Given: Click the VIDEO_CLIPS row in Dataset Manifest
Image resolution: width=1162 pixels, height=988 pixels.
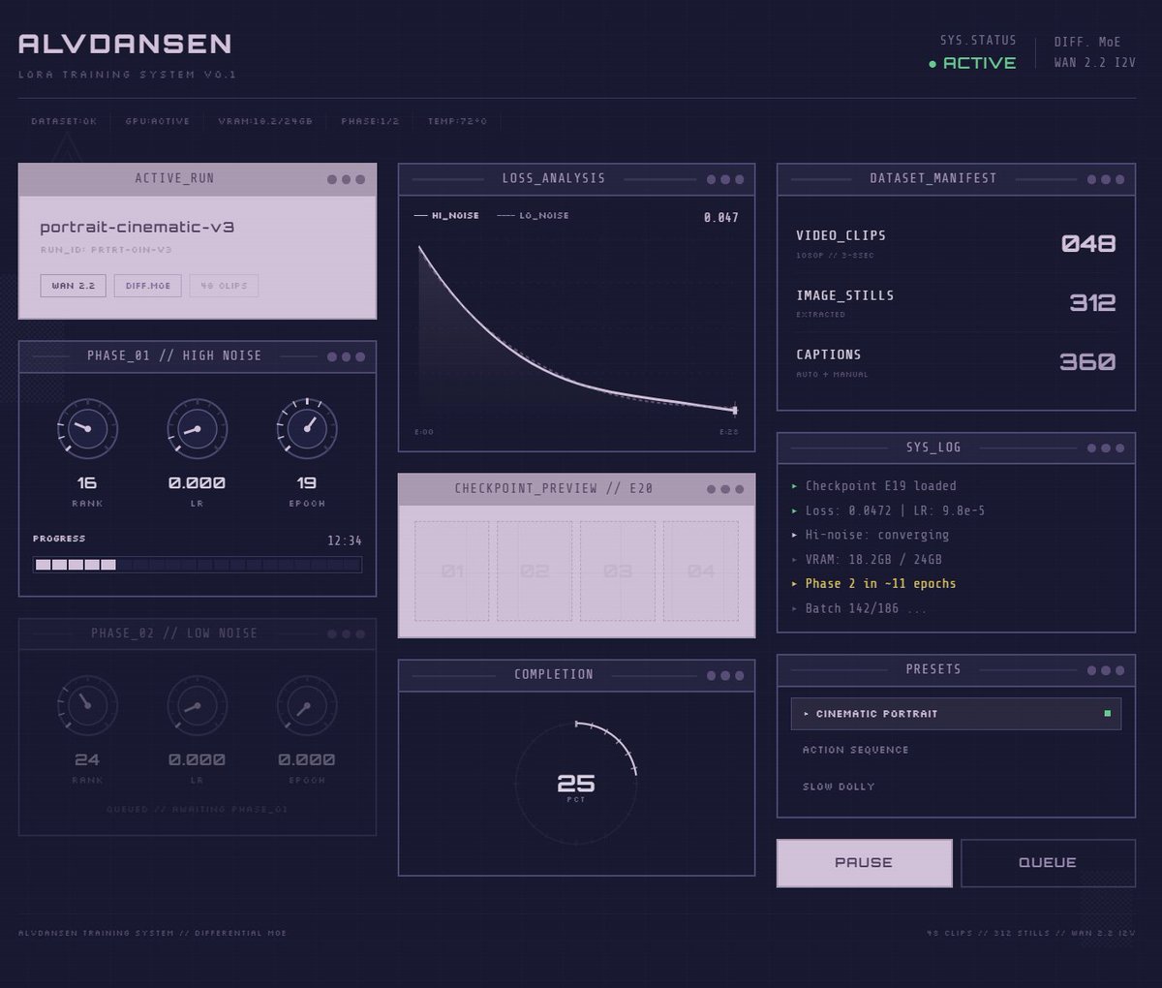Looking at the screenshot, I should [956, 244].
